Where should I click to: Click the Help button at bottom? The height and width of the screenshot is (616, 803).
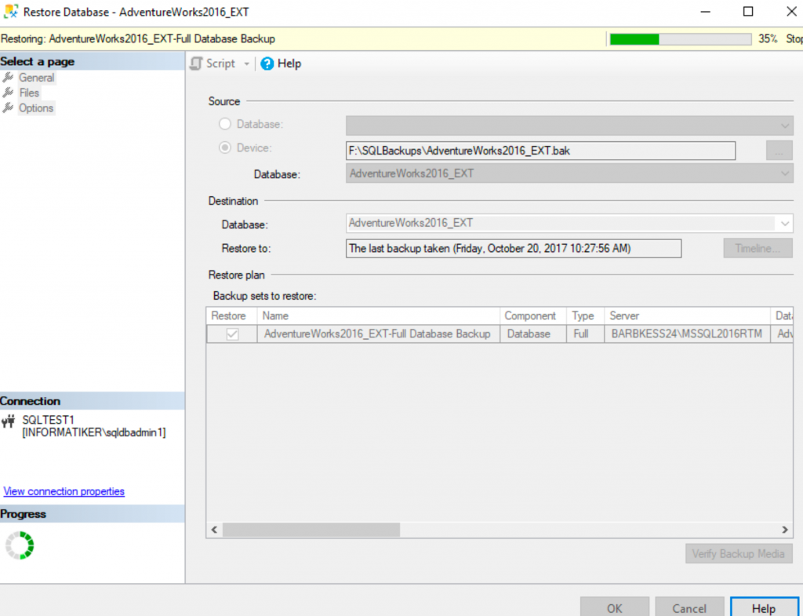pos(764,608)
